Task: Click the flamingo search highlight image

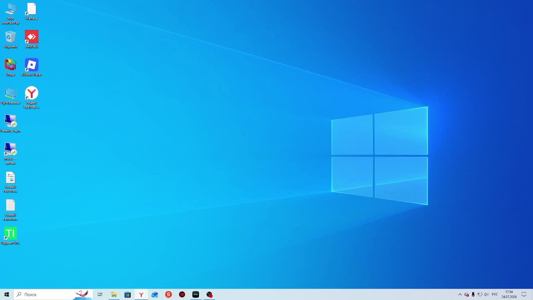Action: coord(82,295)
